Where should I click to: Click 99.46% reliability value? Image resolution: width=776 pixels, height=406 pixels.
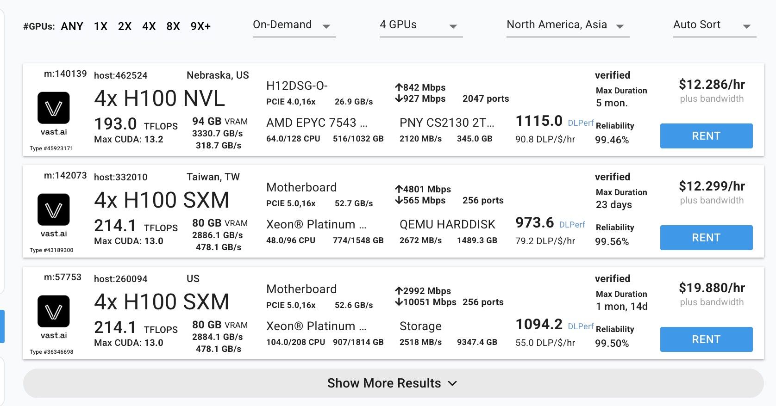(x=612, y=140)
